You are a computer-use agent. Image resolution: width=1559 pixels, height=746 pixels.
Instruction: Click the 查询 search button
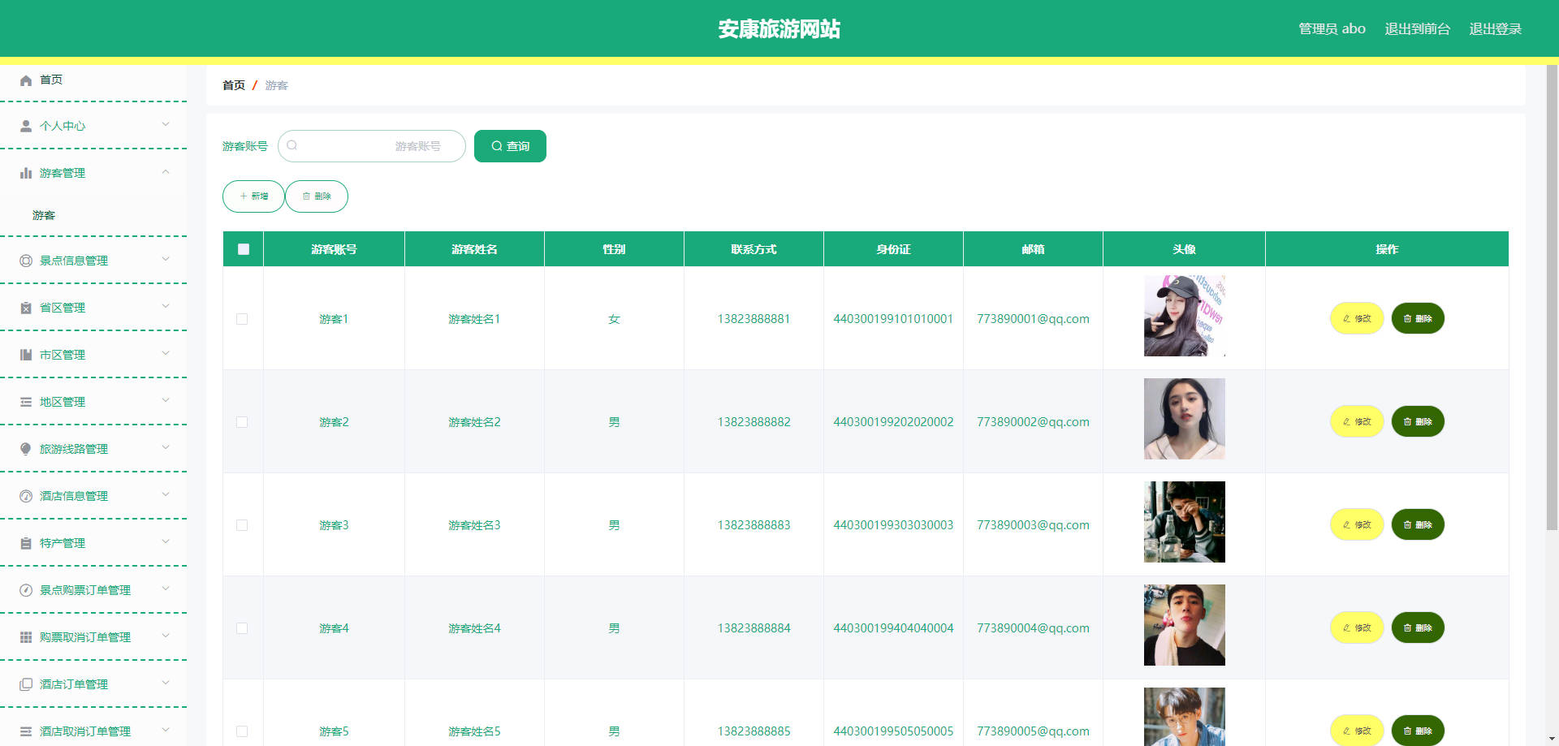[x=510, y=146]
